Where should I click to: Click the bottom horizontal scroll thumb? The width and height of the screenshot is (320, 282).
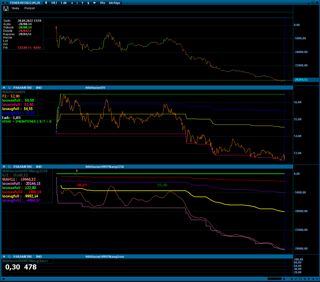274,279
